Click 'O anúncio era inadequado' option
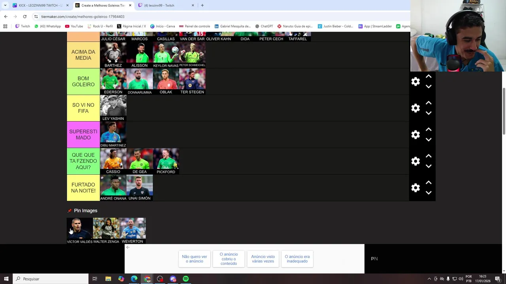The height and width of the screenshot is (284, 506). [x=297, y=259]
